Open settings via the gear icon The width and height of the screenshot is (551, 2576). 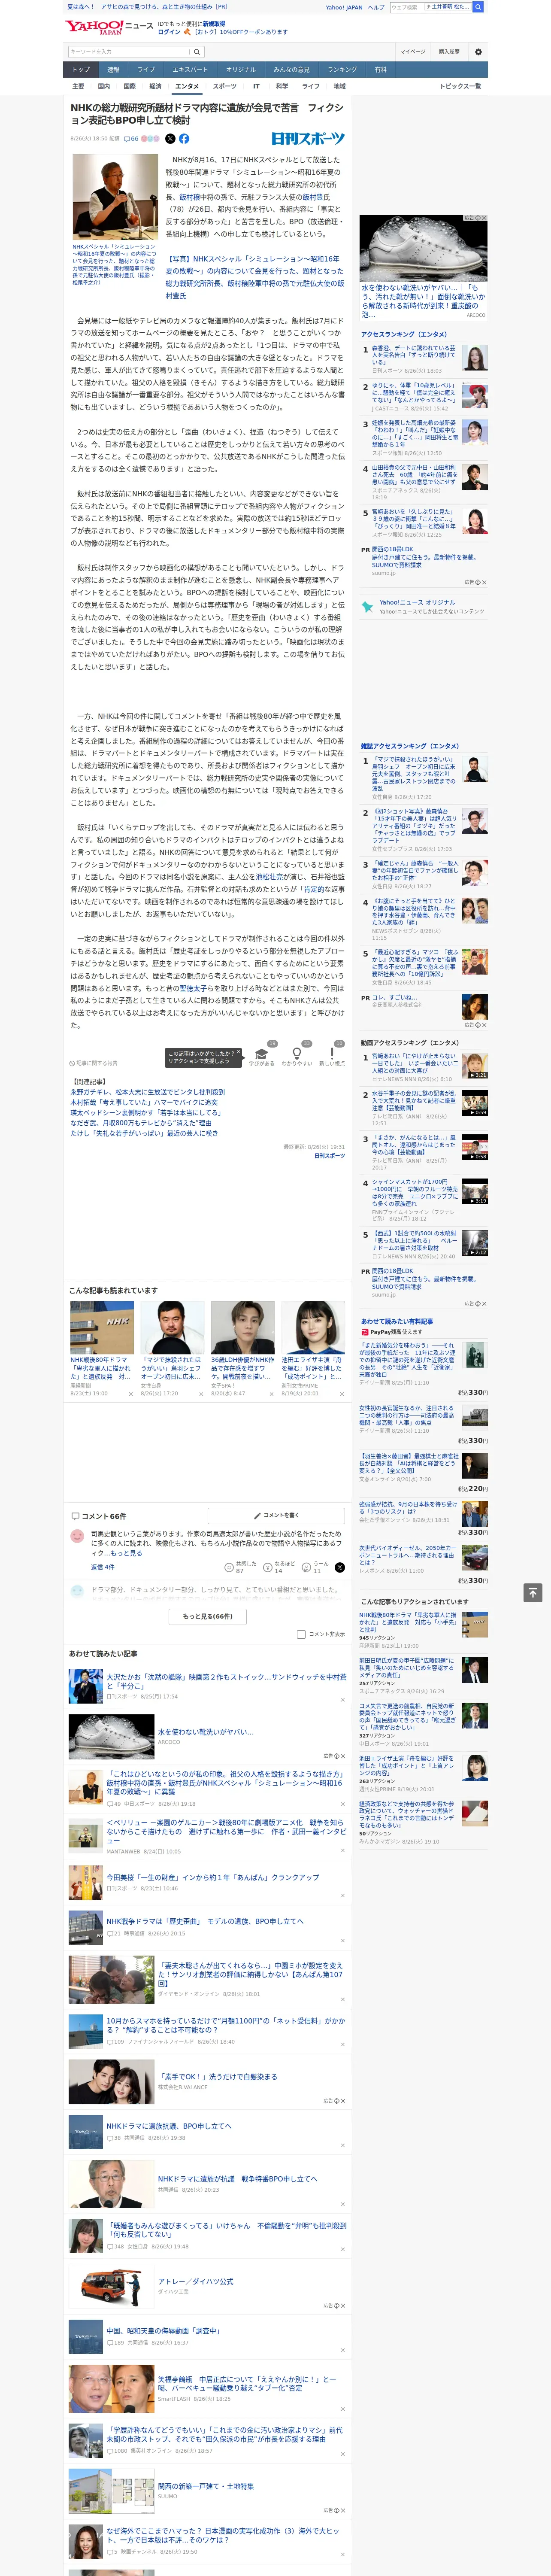click(478, 52)
